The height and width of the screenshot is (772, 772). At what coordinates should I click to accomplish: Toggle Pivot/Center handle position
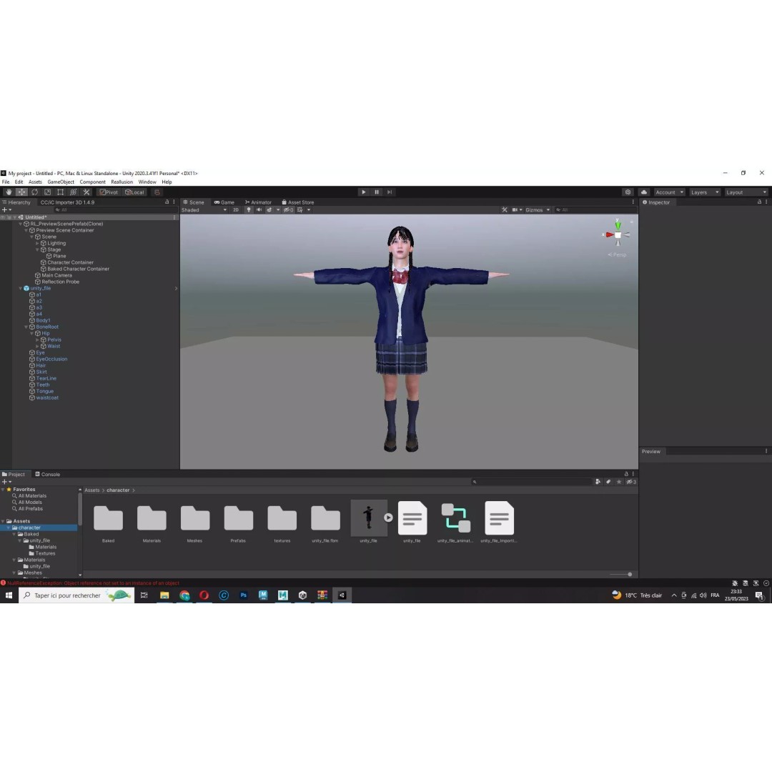(x=109, y=192)
